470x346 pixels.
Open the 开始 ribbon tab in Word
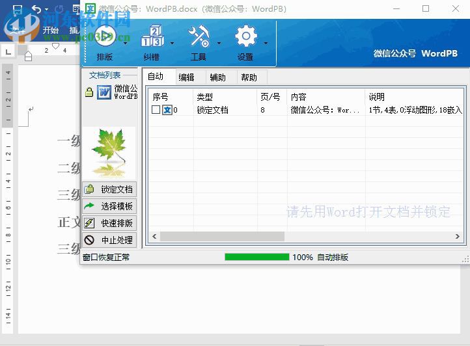(50, 30)
